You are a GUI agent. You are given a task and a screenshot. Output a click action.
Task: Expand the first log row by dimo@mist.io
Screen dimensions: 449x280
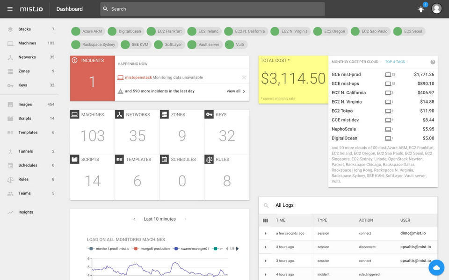266,233
